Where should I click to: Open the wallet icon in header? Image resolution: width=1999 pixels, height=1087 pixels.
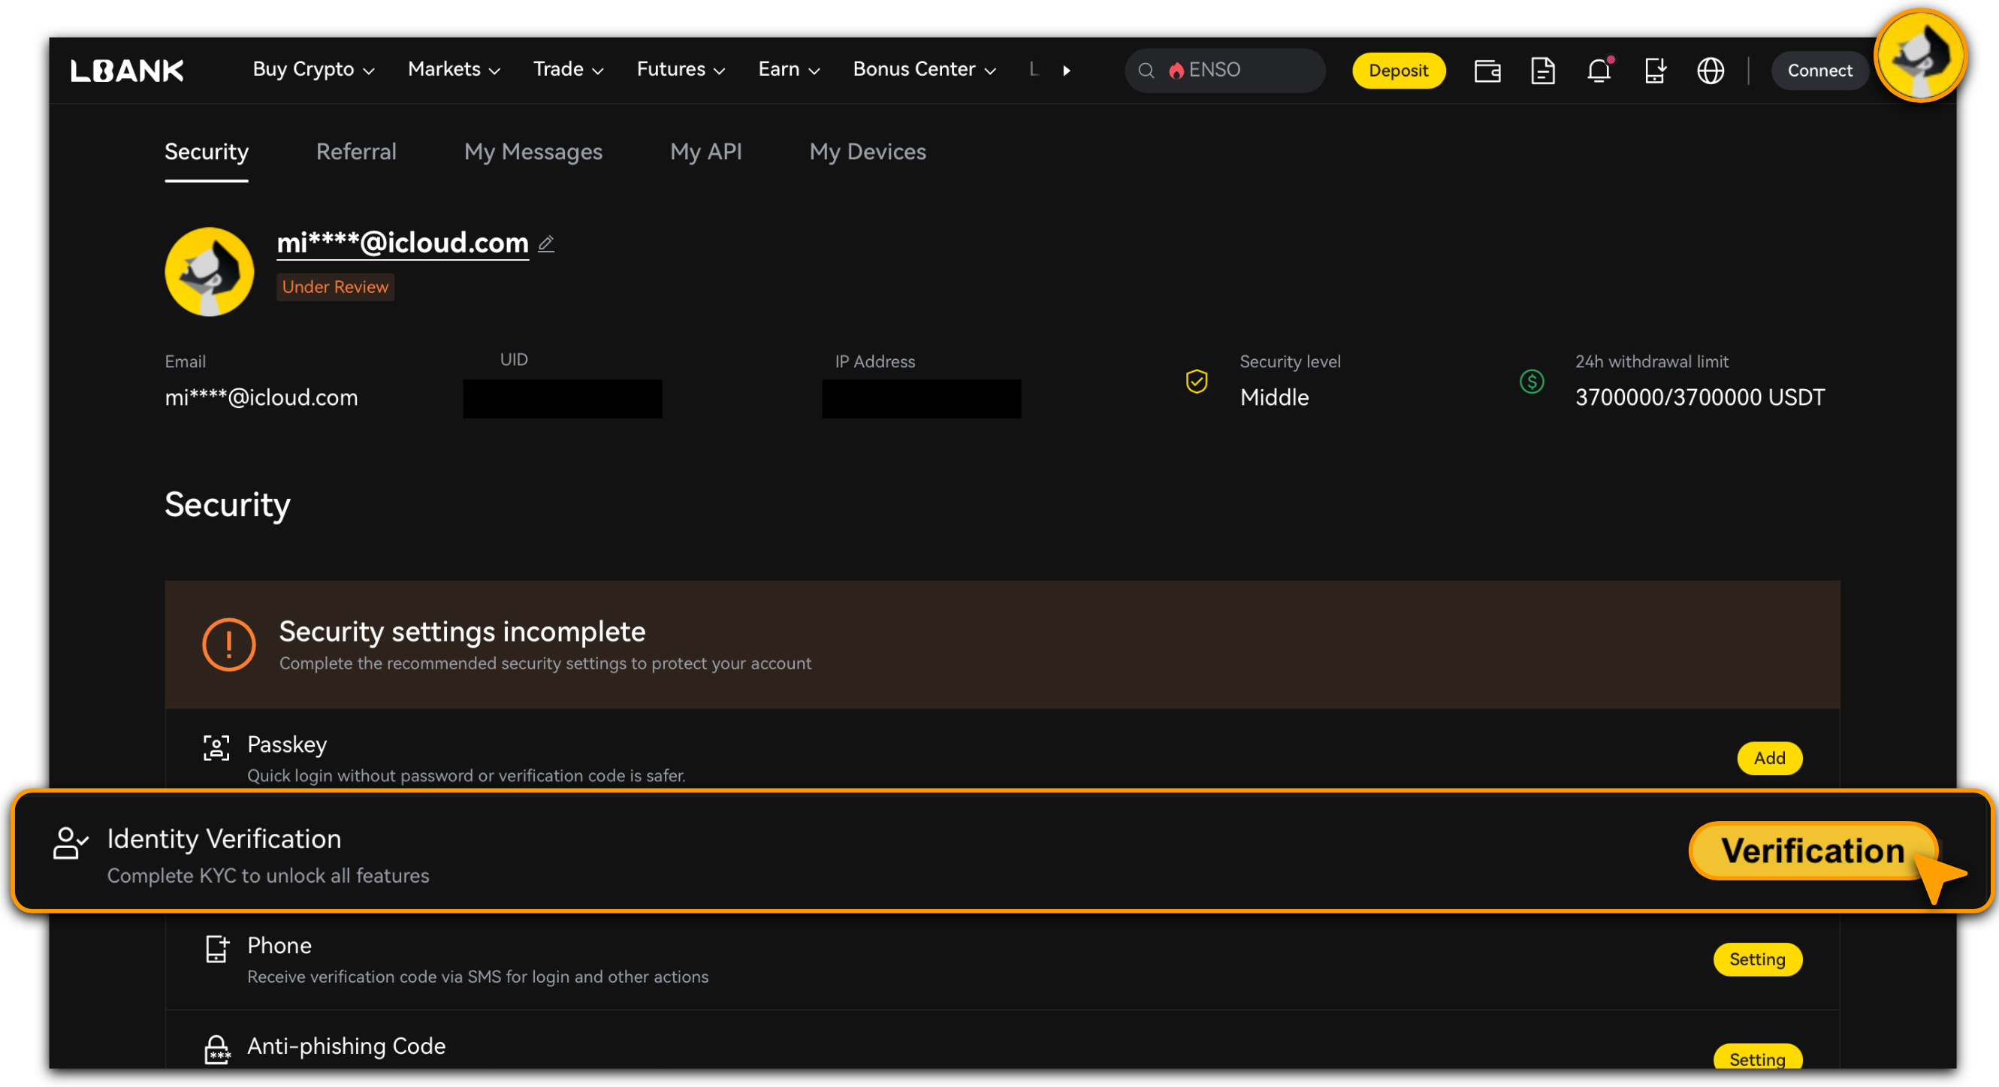coord(1487,71)
